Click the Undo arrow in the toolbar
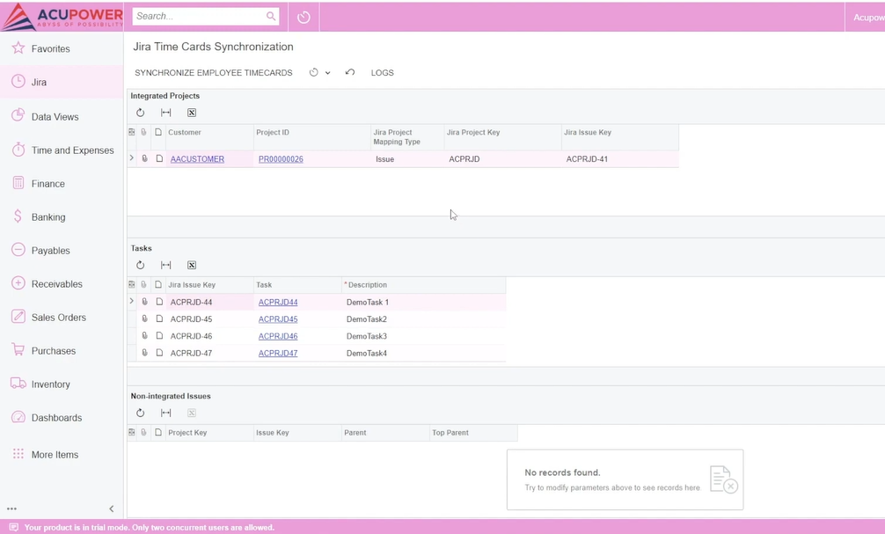Image resolution: width=885 pixels, height=534 pixels. (x=350, y=73)
